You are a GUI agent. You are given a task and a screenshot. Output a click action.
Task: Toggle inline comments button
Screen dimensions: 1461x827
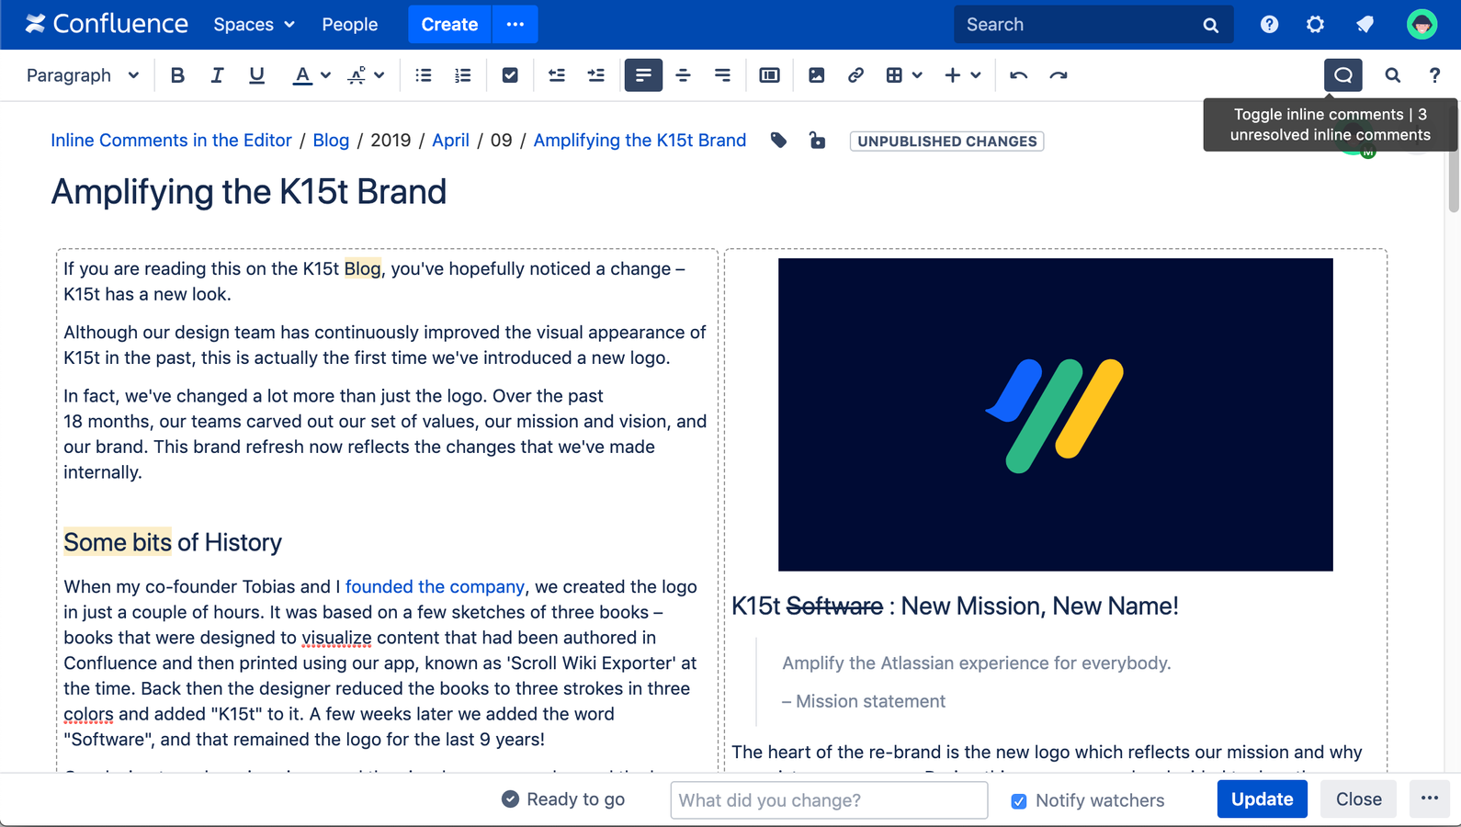1343,75
